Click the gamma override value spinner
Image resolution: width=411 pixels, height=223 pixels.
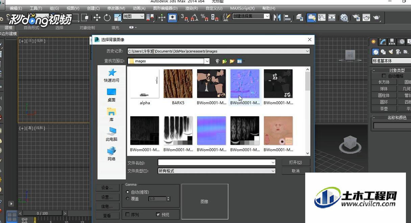[168, 199]
